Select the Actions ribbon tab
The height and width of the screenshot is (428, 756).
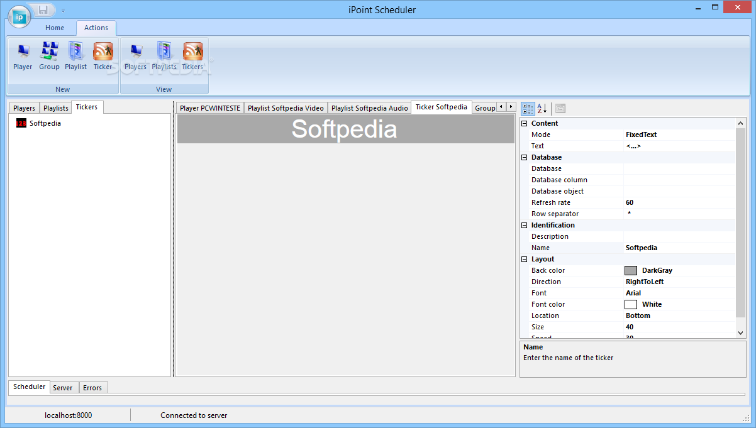click(96, 28)
